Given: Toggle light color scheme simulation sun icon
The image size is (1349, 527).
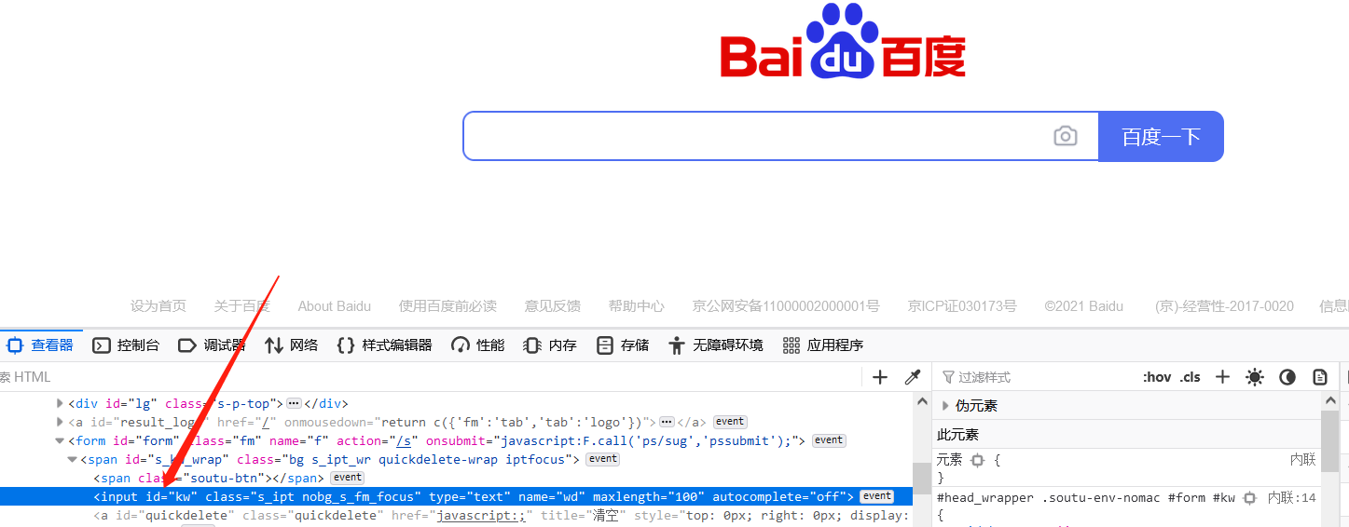Looking at the screenshot, I should pos(1255,377).
